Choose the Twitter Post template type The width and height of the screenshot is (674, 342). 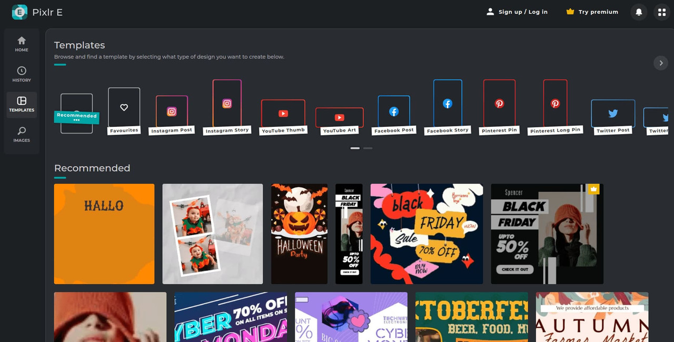[613, 117]
